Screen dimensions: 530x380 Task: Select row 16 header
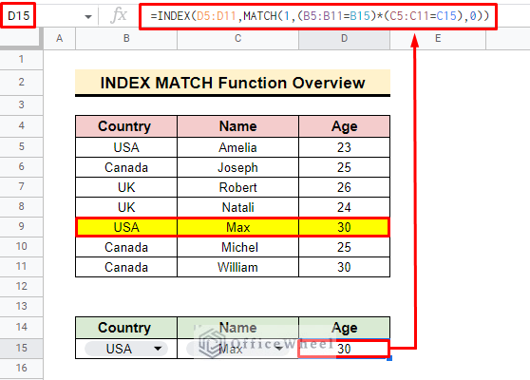coord(21,368)
